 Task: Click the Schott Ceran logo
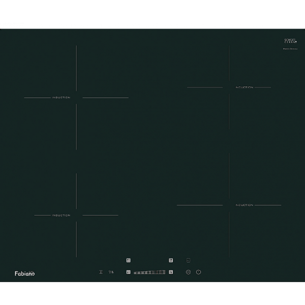291,41
